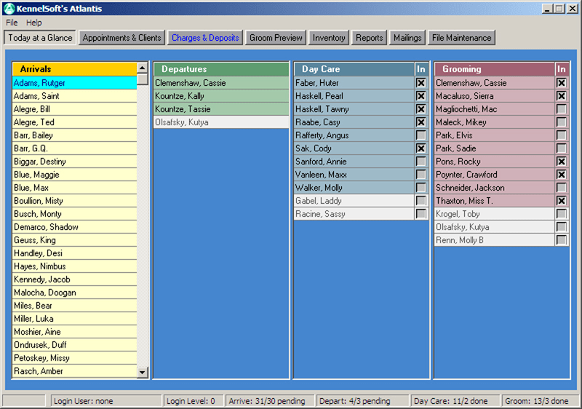
Task: Check Vanleen, Maxx In checkbox
Action: pyautogui.click(x=421, y=175)
